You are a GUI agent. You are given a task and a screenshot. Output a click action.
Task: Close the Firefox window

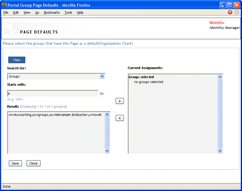click(x=237, y=5)
